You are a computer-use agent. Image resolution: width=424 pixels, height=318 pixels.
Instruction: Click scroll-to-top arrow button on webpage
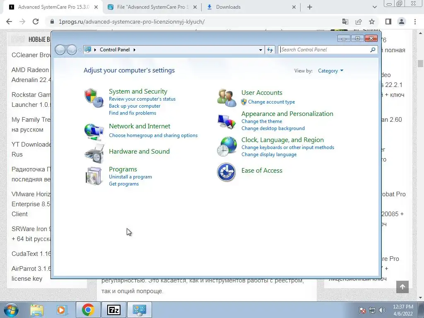click(x=402, y=287)
